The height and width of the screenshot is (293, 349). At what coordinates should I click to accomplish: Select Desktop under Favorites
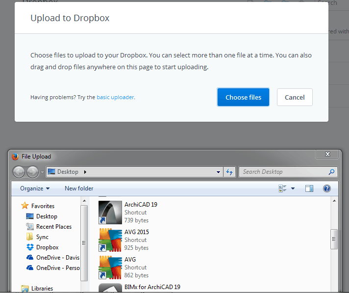pos(47,216)
